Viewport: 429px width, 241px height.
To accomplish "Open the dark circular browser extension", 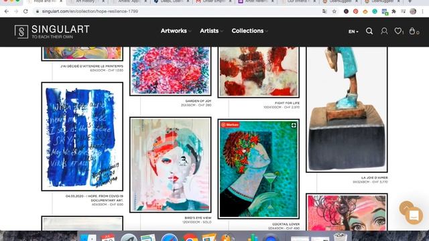I will pos(346,11).
